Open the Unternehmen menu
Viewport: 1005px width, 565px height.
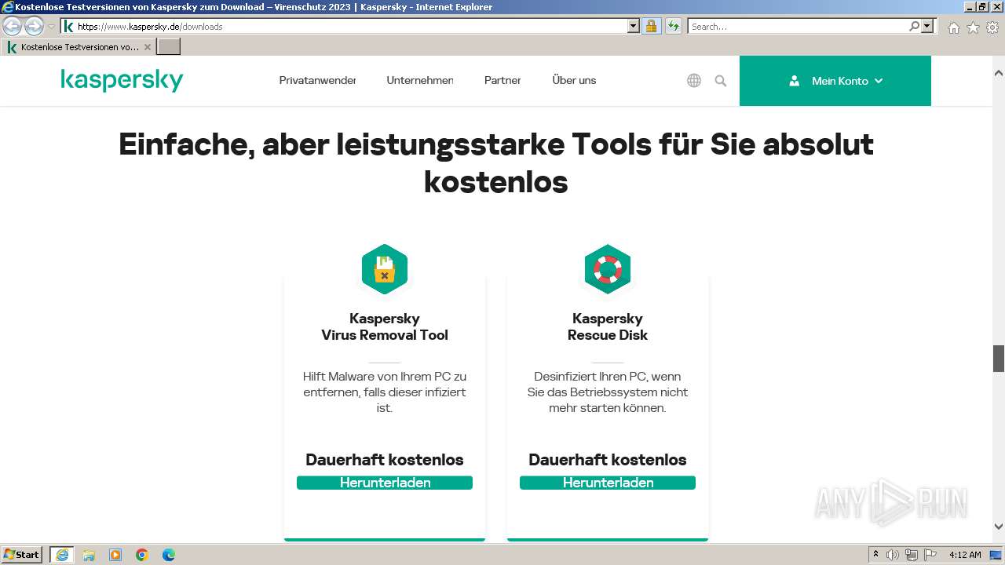420,80
